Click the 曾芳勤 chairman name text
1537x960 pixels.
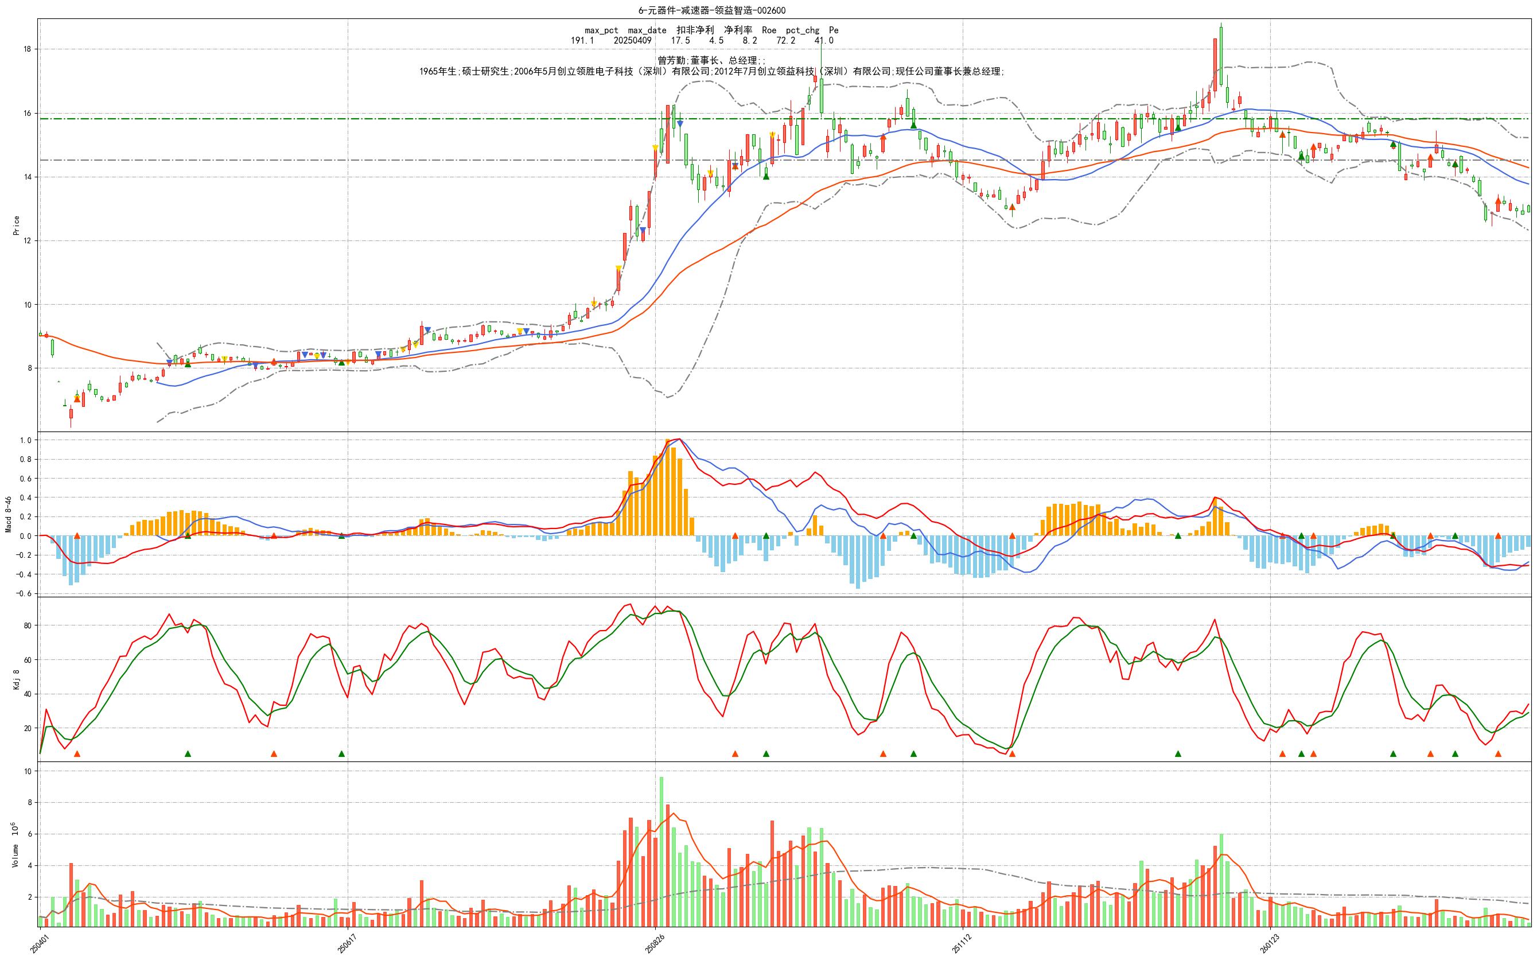(672, 60)
